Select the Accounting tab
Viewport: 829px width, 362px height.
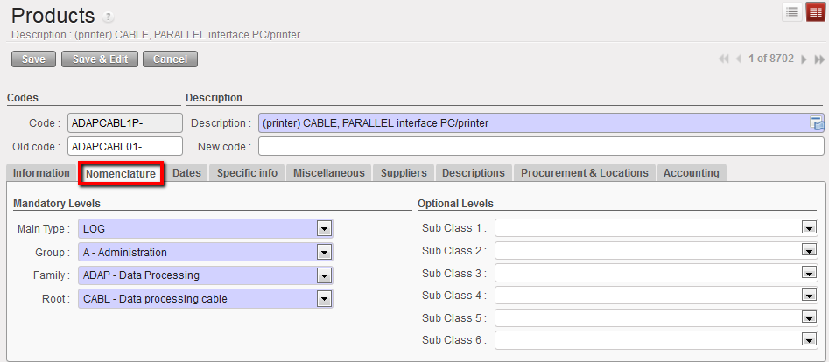(x=692, y=173)
